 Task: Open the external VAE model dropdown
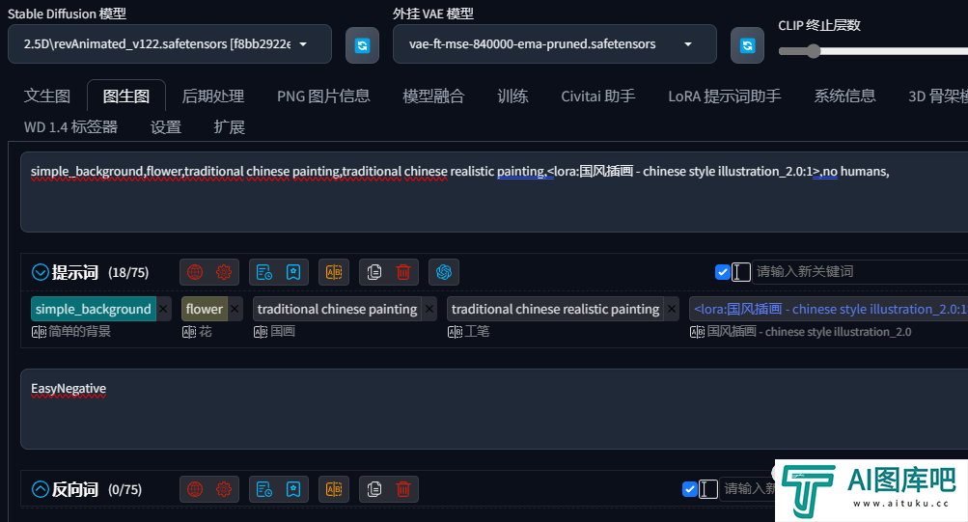pyautogui.click(x=554, y=43)
